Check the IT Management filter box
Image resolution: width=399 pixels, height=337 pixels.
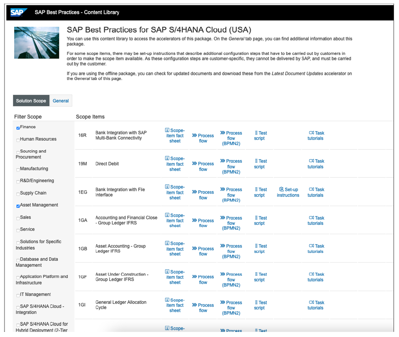[x=18, y=295]
